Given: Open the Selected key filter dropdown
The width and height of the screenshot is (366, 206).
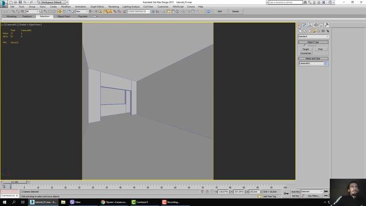Looking at the screenshot, I should point(312,192).
